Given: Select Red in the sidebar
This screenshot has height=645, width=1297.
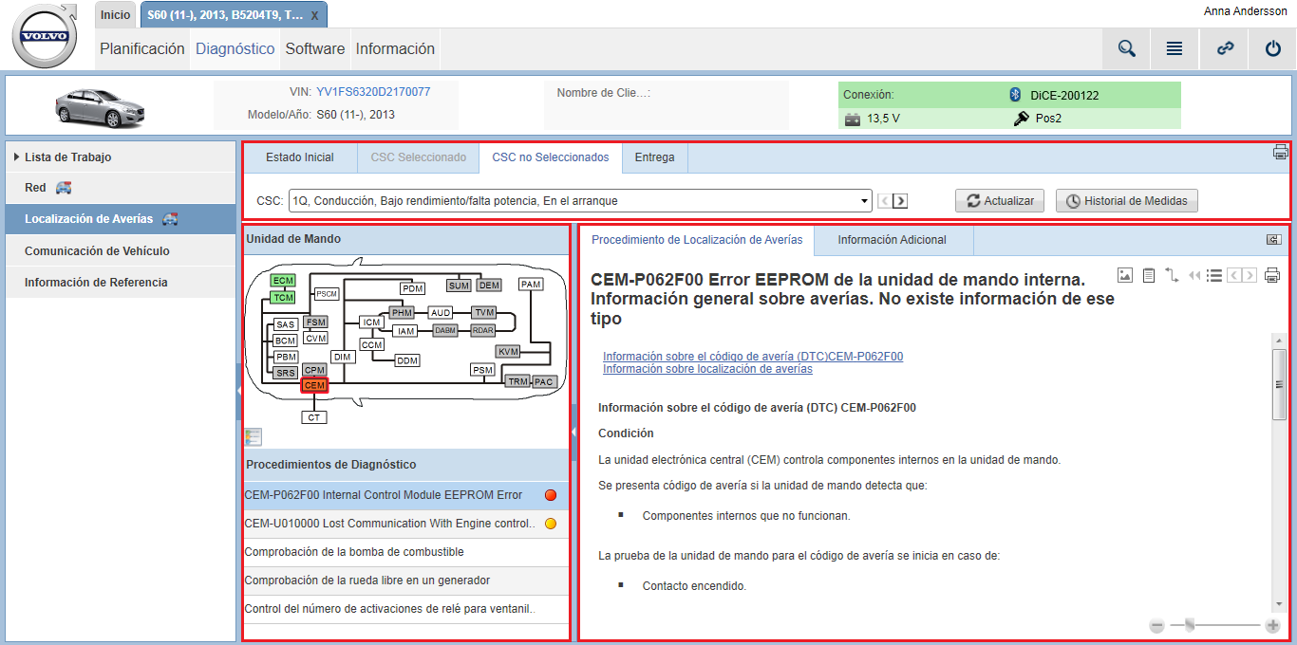Looking at the screenshot, I should pos(121,188).
